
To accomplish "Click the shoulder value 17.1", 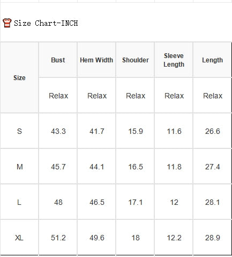I will [136, 202].
